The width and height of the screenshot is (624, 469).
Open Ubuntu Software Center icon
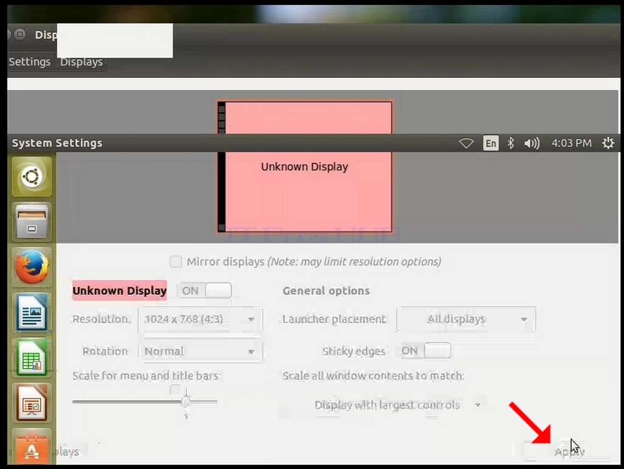(x=32, y=447)
